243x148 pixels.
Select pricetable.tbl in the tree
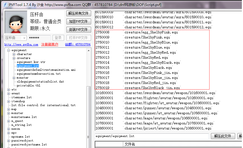(x=28, y=86)
